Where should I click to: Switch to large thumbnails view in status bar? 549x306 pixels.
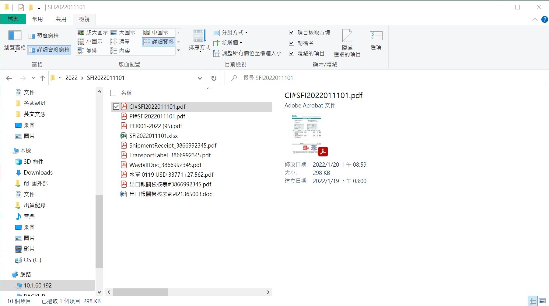coord(542,301)
